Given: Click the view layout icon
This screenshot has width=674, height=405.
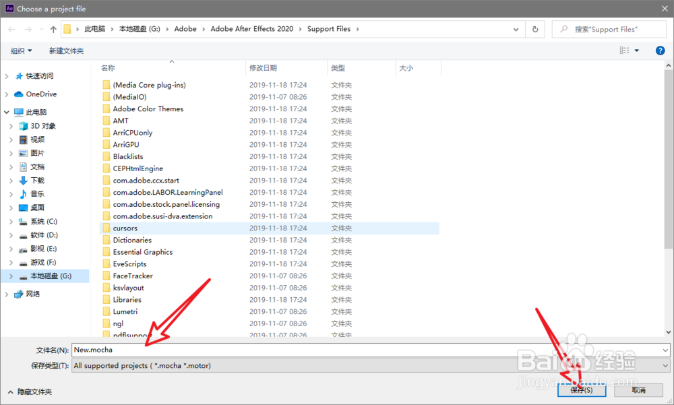Looking at the screenshot, I should click(625, 51).
